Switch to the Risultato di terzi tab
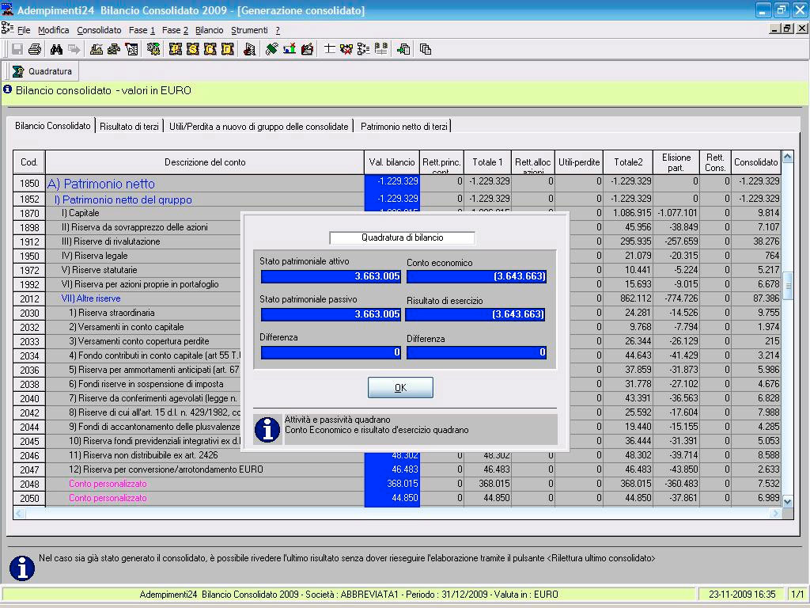The height and width of the screenshot is (608, 810). pos(129,126)
